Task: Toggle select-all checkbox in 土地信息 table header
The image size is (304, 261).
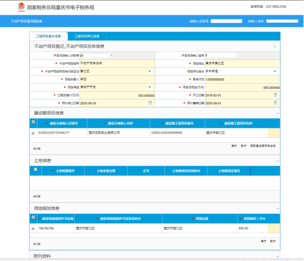Action: click(35, 169)
